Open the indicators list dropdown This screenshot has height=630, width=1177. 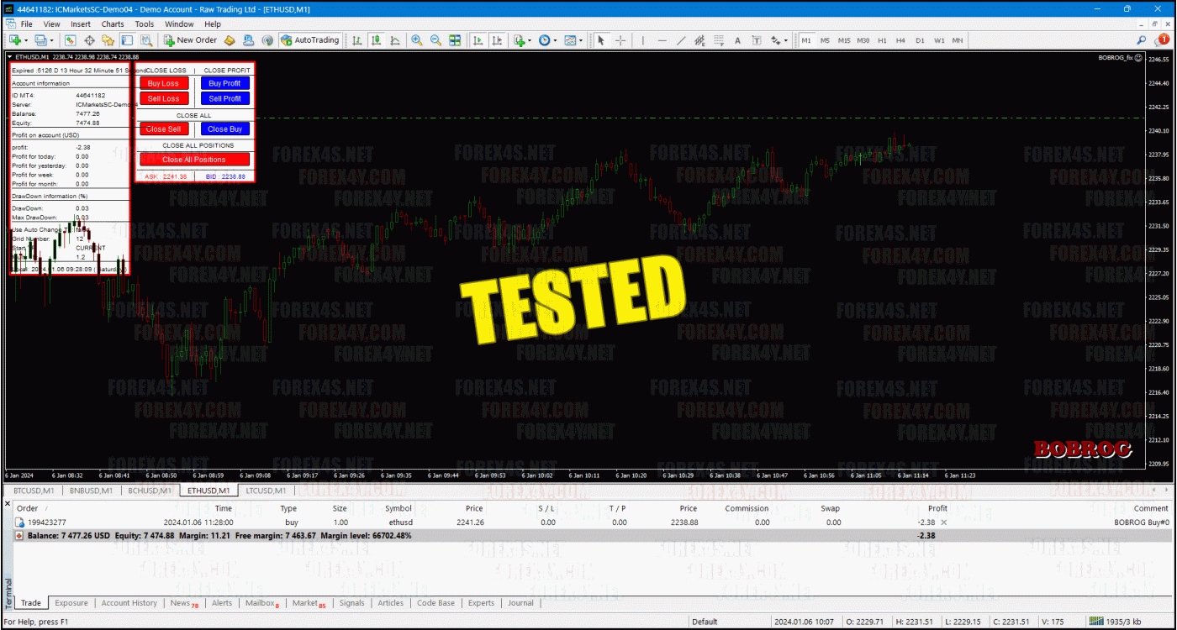click(530, 39)
